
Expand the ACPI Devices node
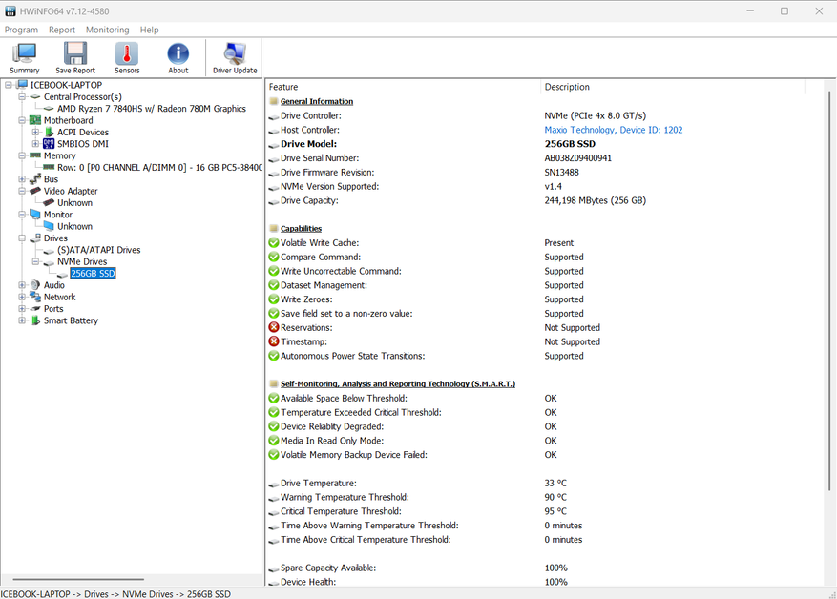tap(35, 132)
